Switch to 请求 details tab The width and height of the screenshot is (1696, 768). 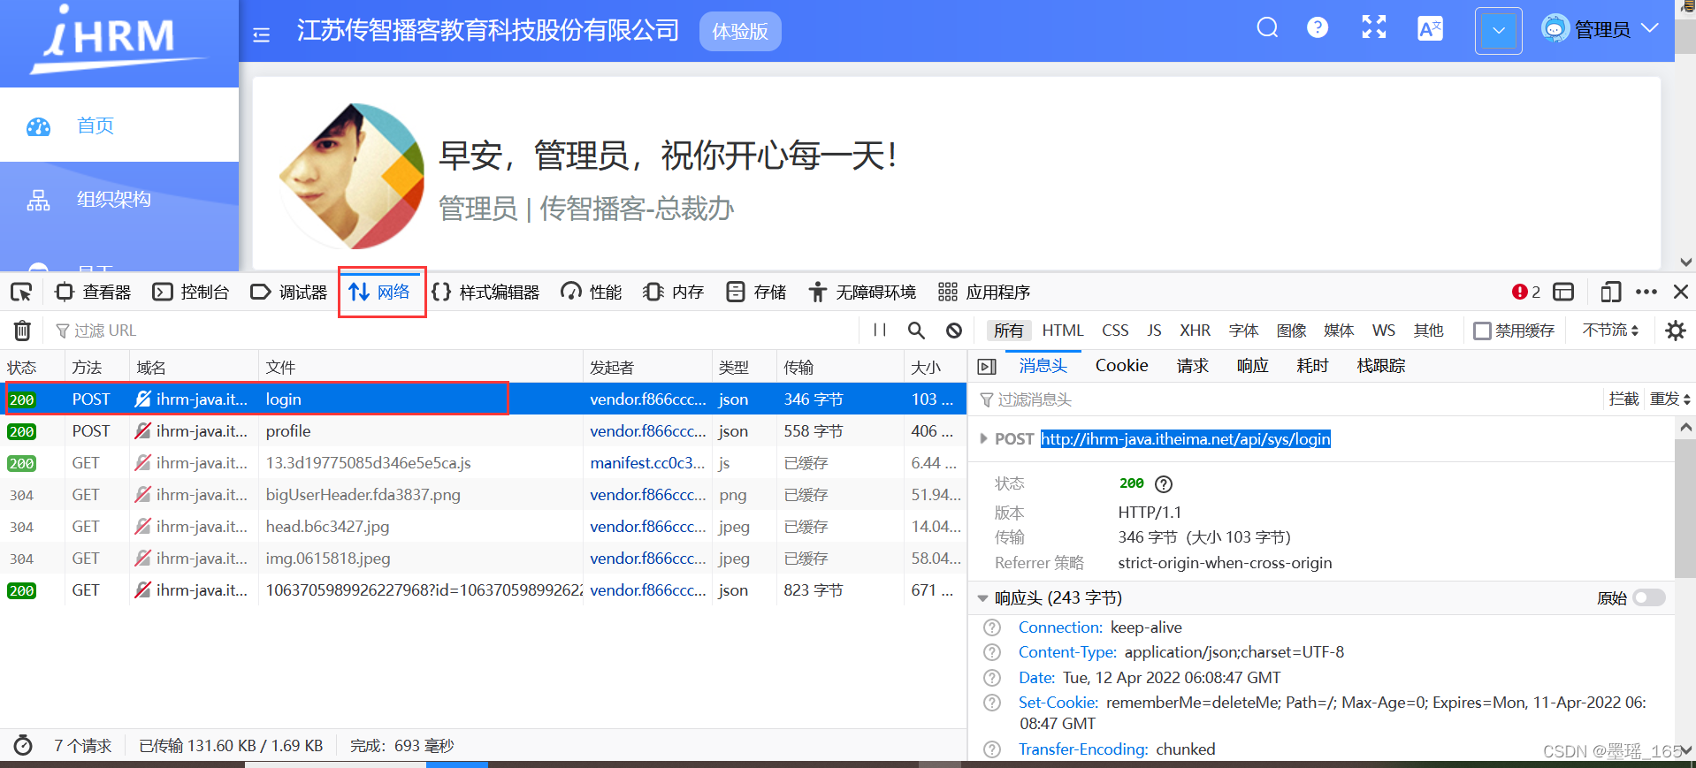pos(1192,366)
